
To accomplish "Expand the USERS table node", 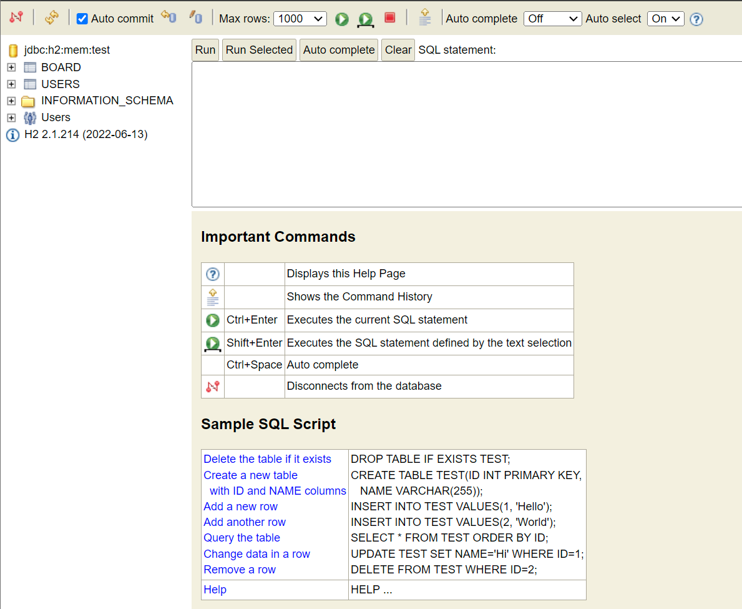I will [x=11, y=84].
